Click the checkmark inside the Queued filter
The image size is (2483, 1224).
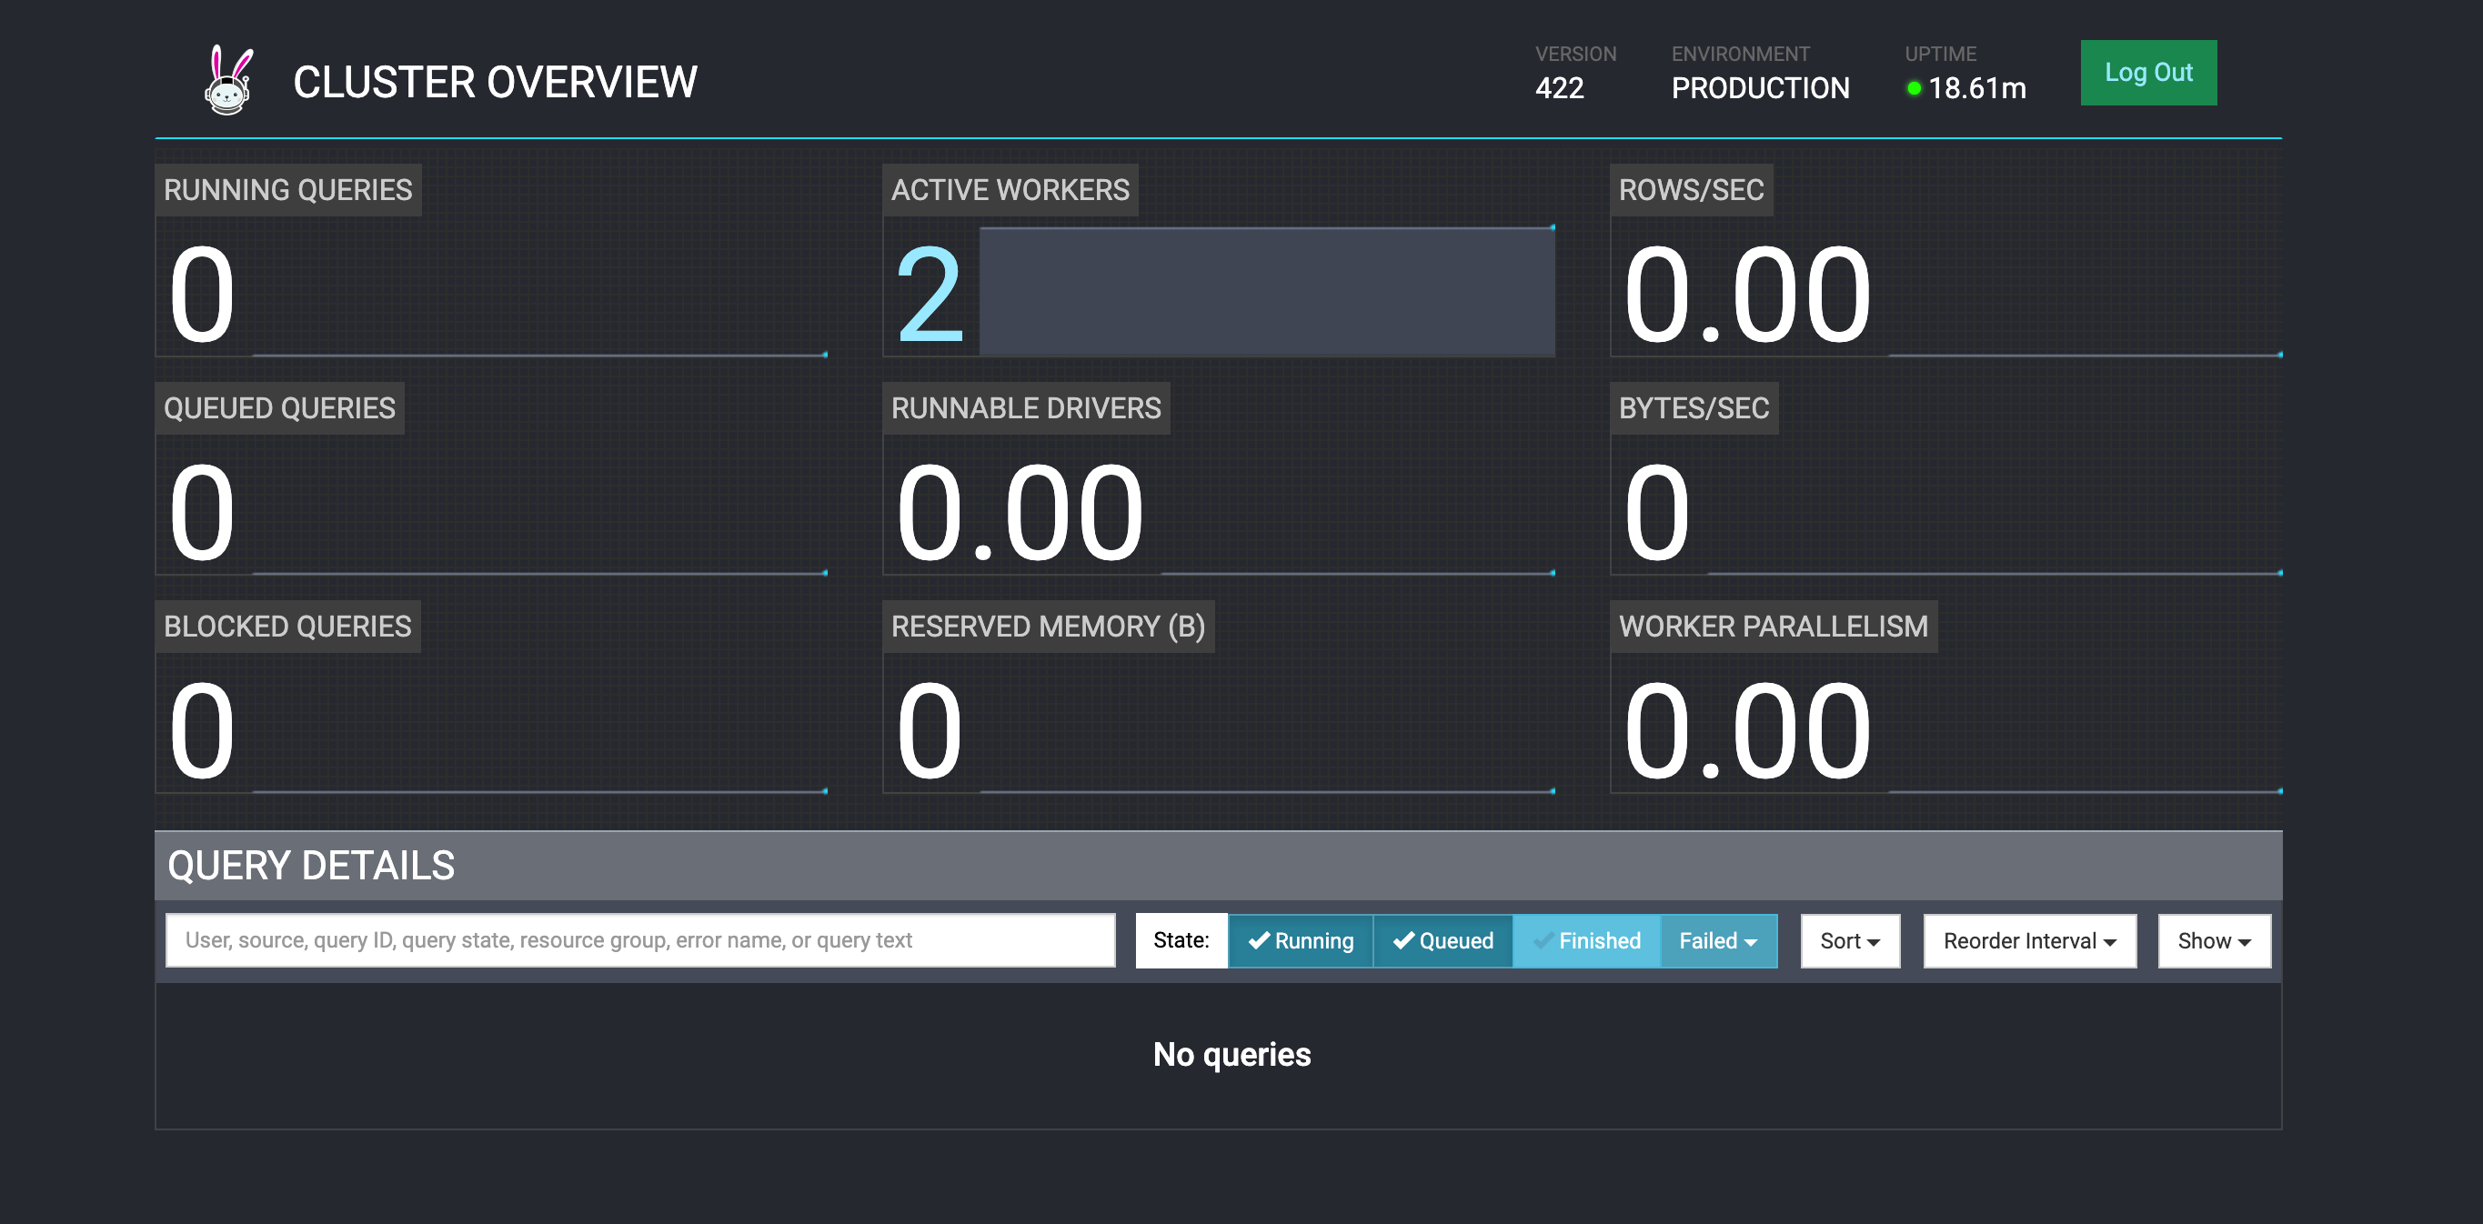pyautogui.click(x=1403, y=940)
